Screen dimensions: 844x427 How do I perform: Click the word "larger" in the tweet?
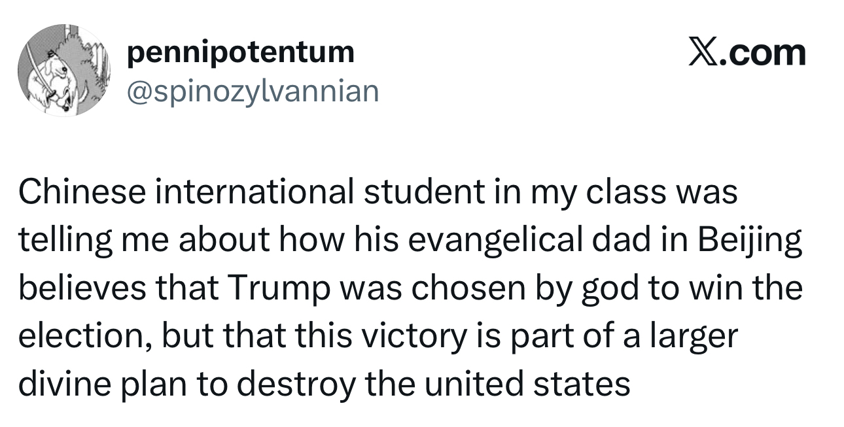click(x=695, y=337)
